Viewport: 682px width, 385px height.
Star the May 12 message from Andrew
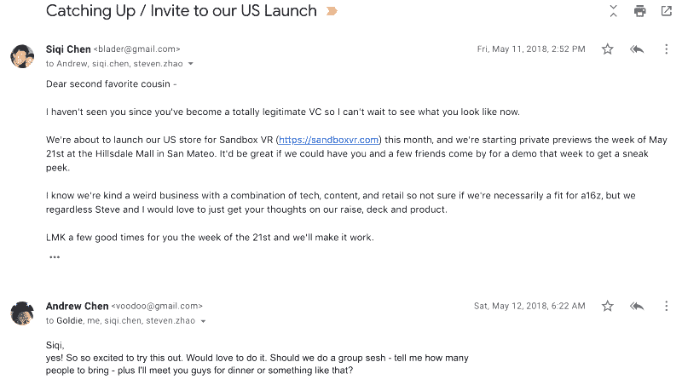coord(607,306)
